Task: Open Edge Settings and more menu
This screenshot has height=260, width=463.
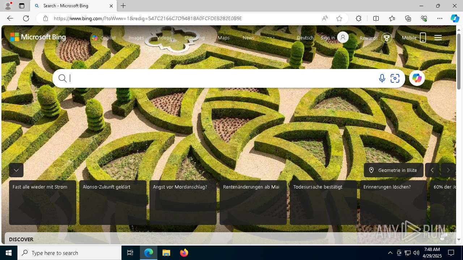Action: click(x=440, y=18)
